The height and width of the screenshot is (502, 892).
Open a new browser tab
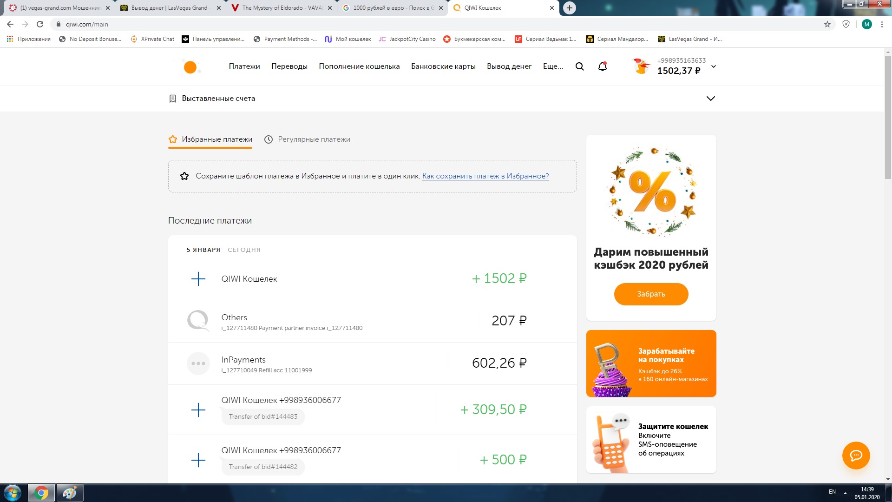570,8
